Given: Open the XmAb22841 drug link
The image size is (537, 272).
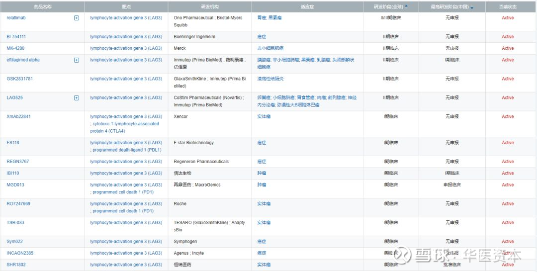Looking at the screenshot, I should 18,116.
